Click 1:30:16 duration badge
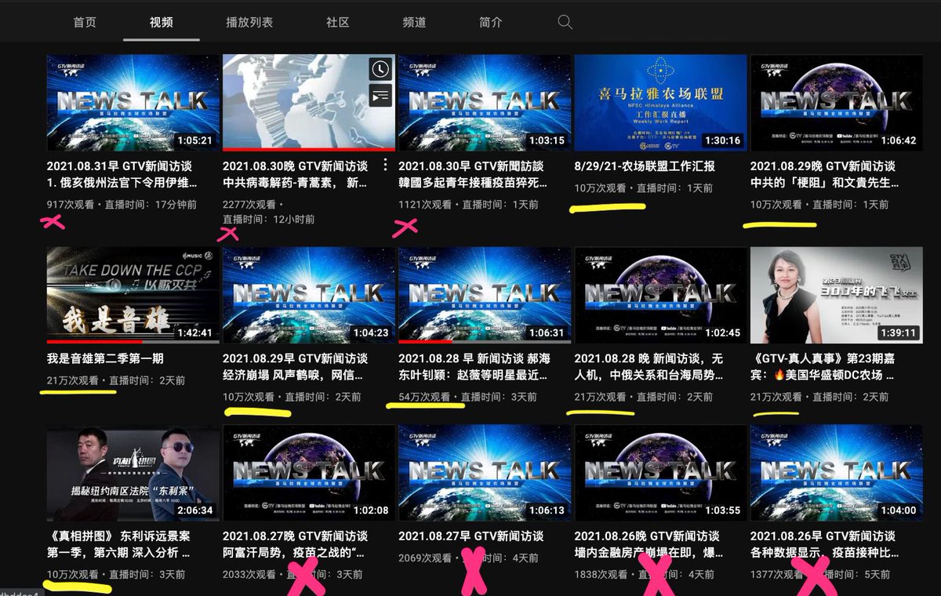The width and height of the screenshot is (941, 596). point(722,140)
